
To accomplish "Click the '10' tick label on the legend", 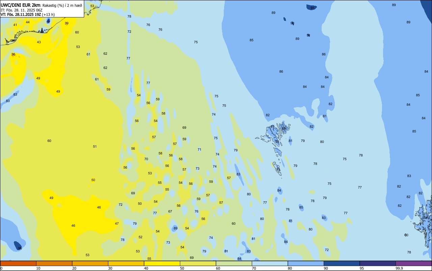I will point(38,268).
